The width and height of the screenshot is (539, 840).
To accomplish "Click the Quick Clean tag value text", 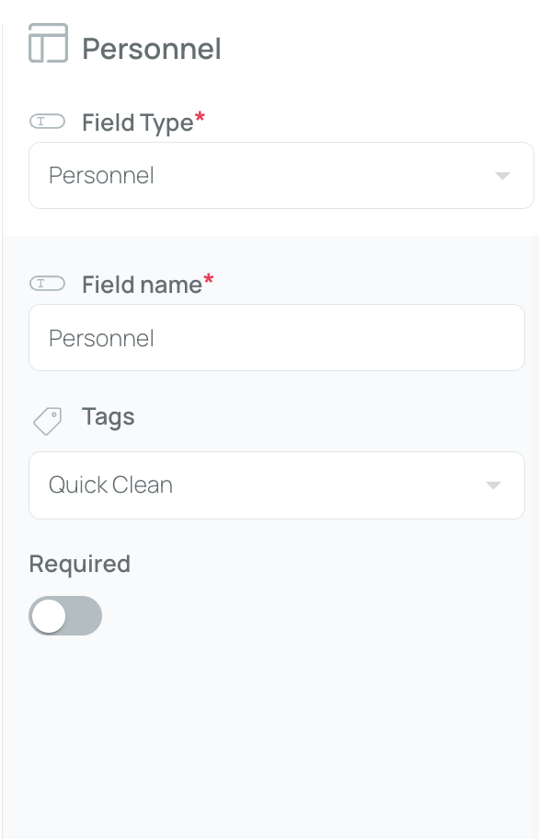I will coord(110,485).
